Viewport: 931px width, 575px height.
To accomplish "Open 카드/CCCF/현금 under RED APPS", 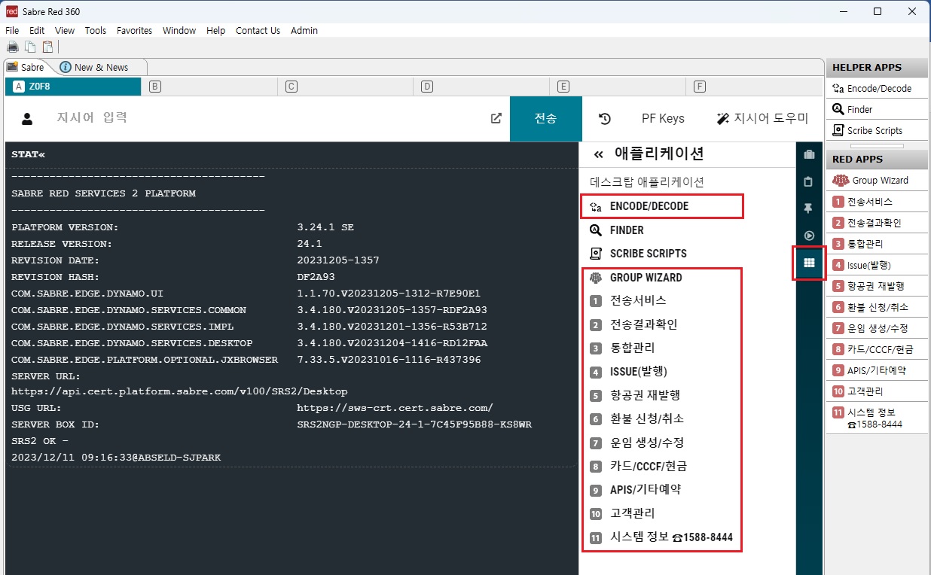I will pos(876,349).
